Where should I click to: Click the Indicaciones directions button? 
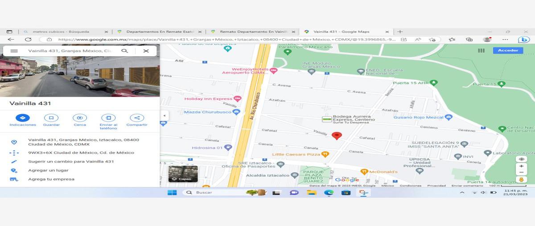coord(23,118)
